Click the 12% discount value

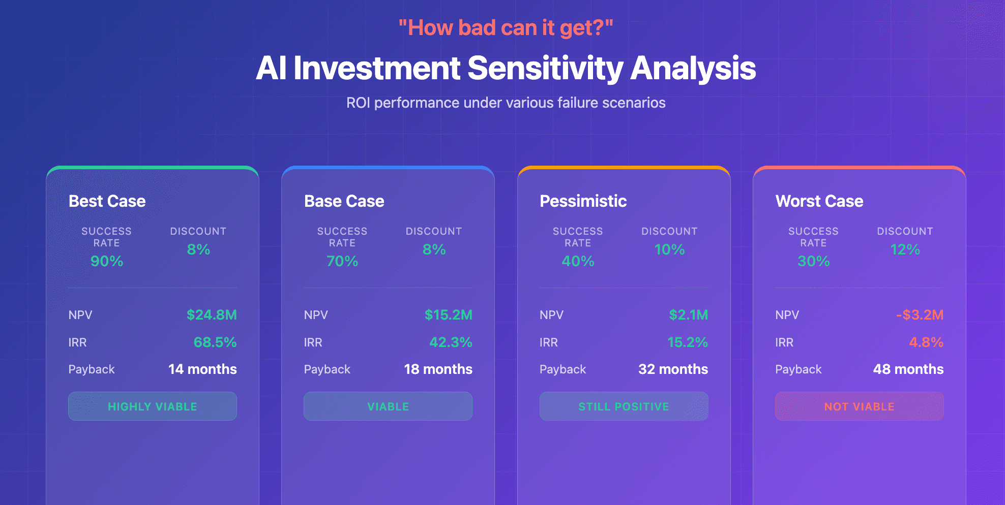(905, 249)
